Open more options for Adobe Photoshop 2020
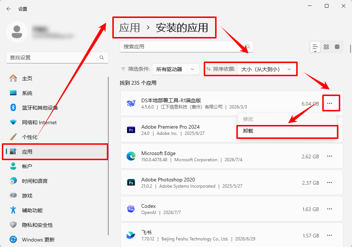Image resolution: width=352 pixels, height=247 pixels. (330, 183)
